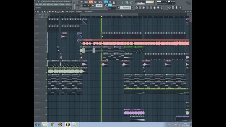
Task: Click the tempo BPM field
Action: pyautogui.click(x=99, y=6)
